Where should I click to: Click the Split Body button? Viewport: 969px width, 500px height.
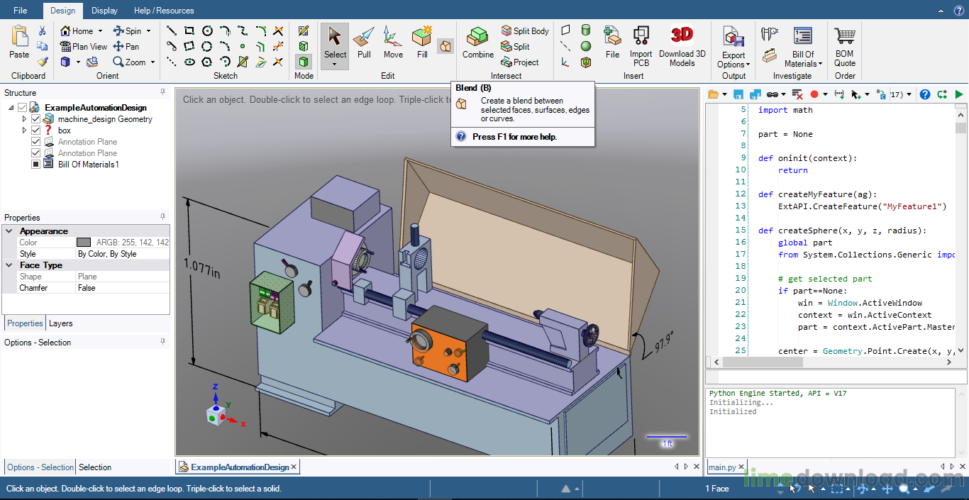[x=525, y=31]
